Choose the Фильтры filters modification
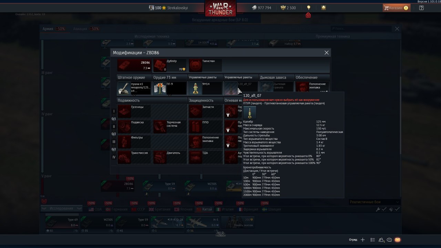This screenshot has height=248, width=441. point(134,142)
